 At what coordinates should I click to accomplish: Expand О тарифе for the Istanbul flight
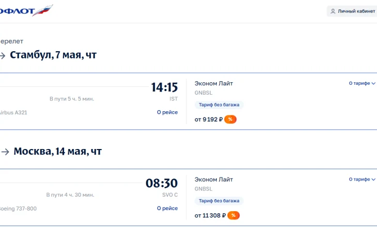tap(362, 83)
